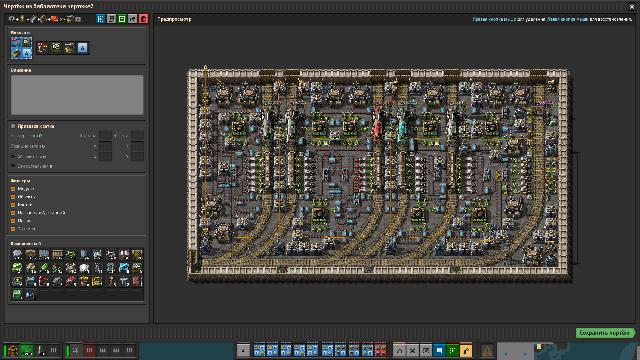Click the Высота grid height field
The height and width of the screenshot is (360, 640).
click(x=137, y=136)
